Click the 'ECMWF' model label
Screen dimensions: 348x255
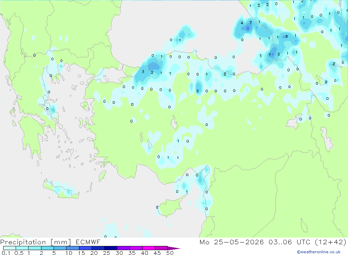coord(88,242)
